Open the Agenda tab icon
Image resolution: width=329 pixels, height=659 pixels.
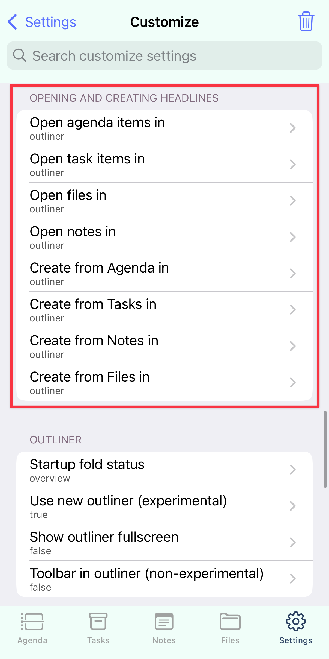pyautogui.click(x=32, y=622)
